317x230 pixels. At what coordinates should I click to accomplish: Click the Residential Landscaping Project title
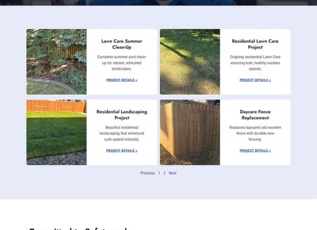[x=122, y=115]
